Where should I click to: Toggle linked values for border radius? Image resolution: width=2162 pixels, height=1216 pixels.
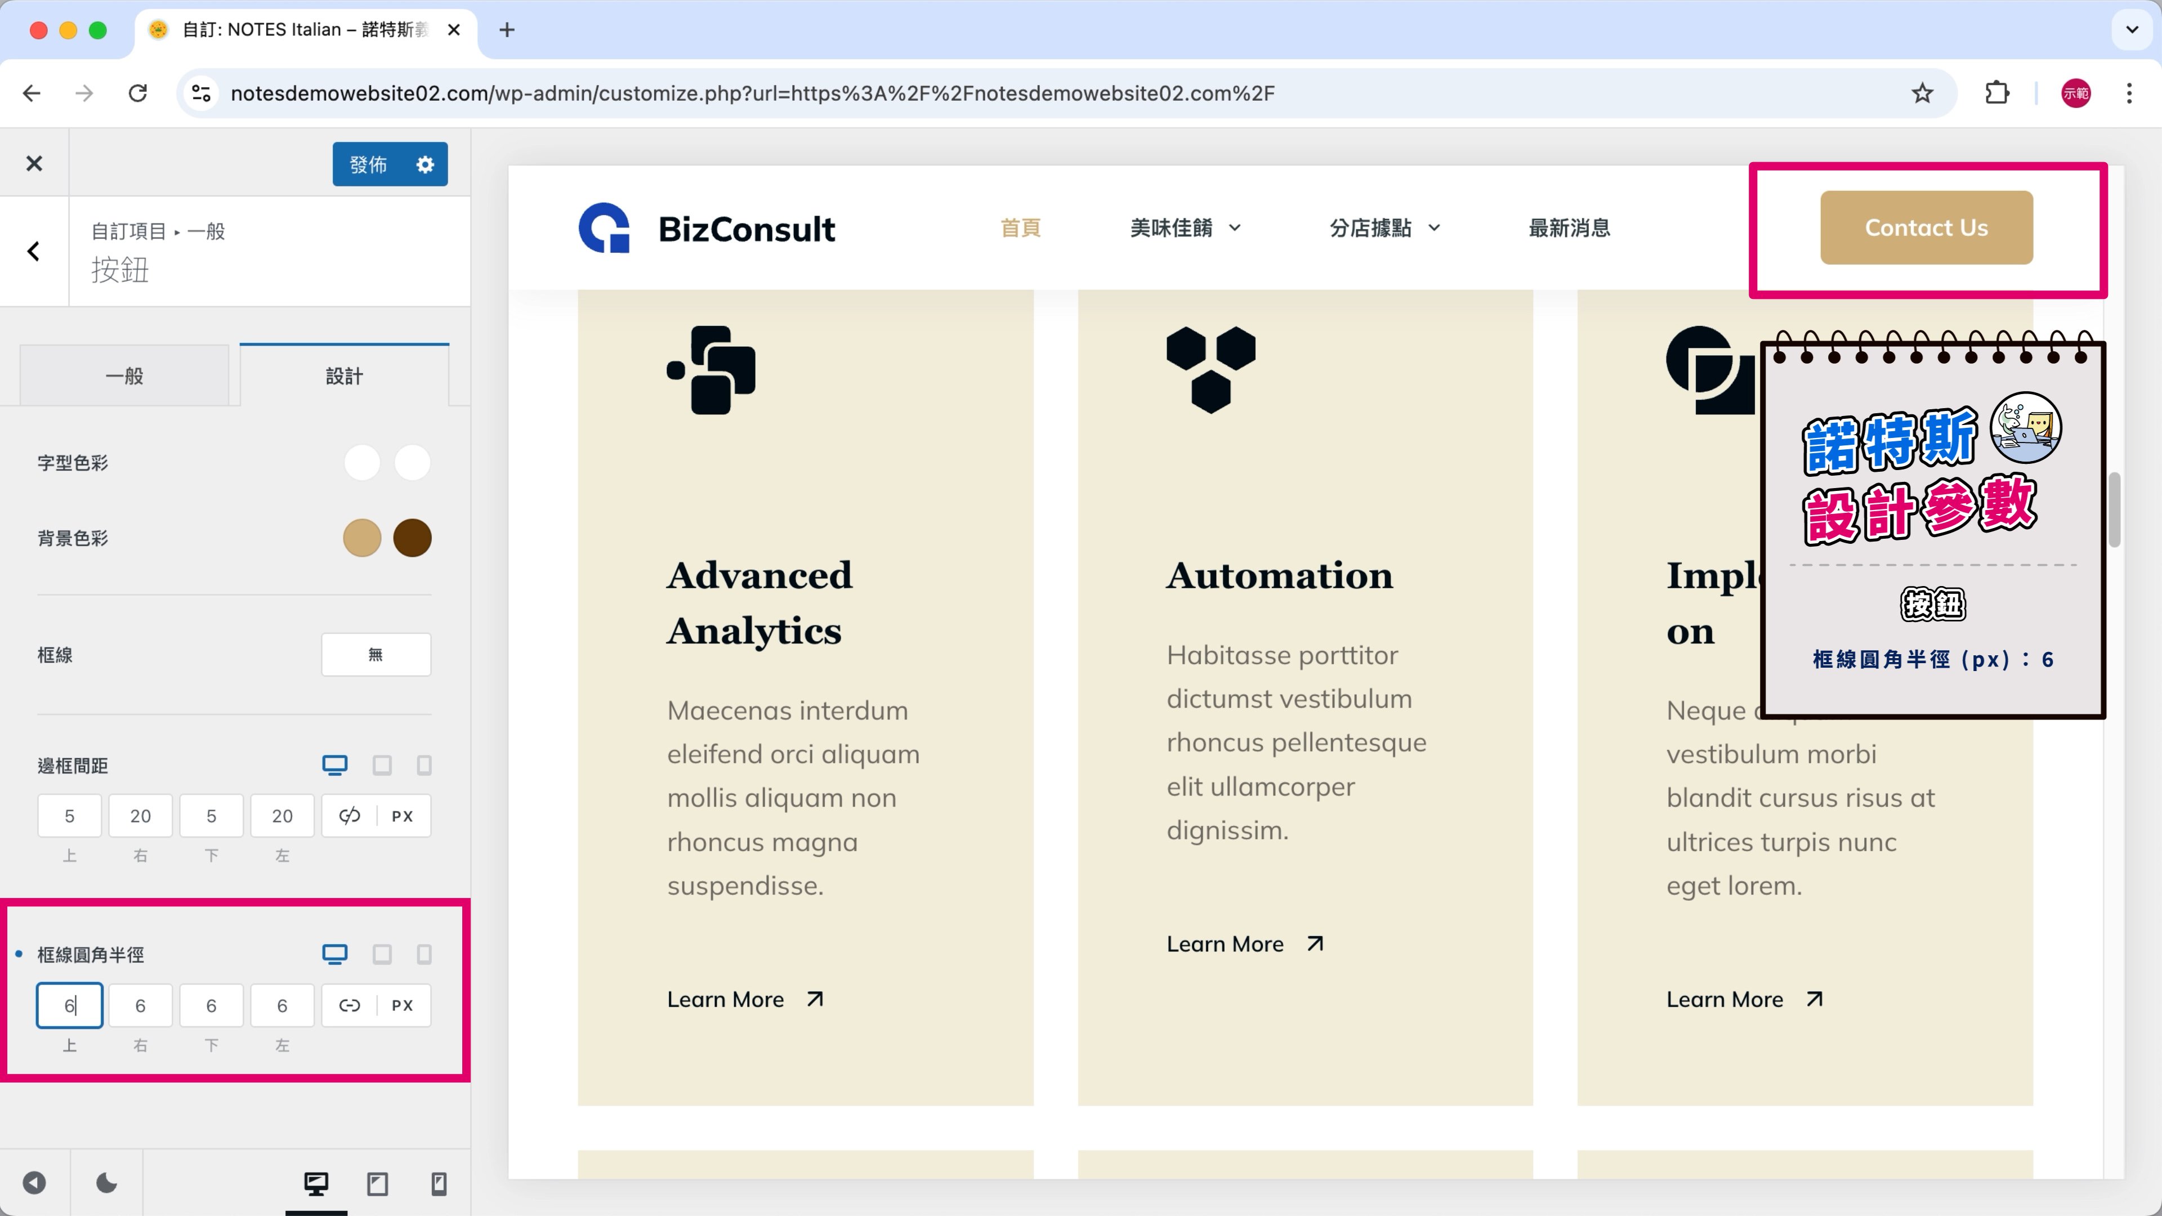pos(349,1005)
